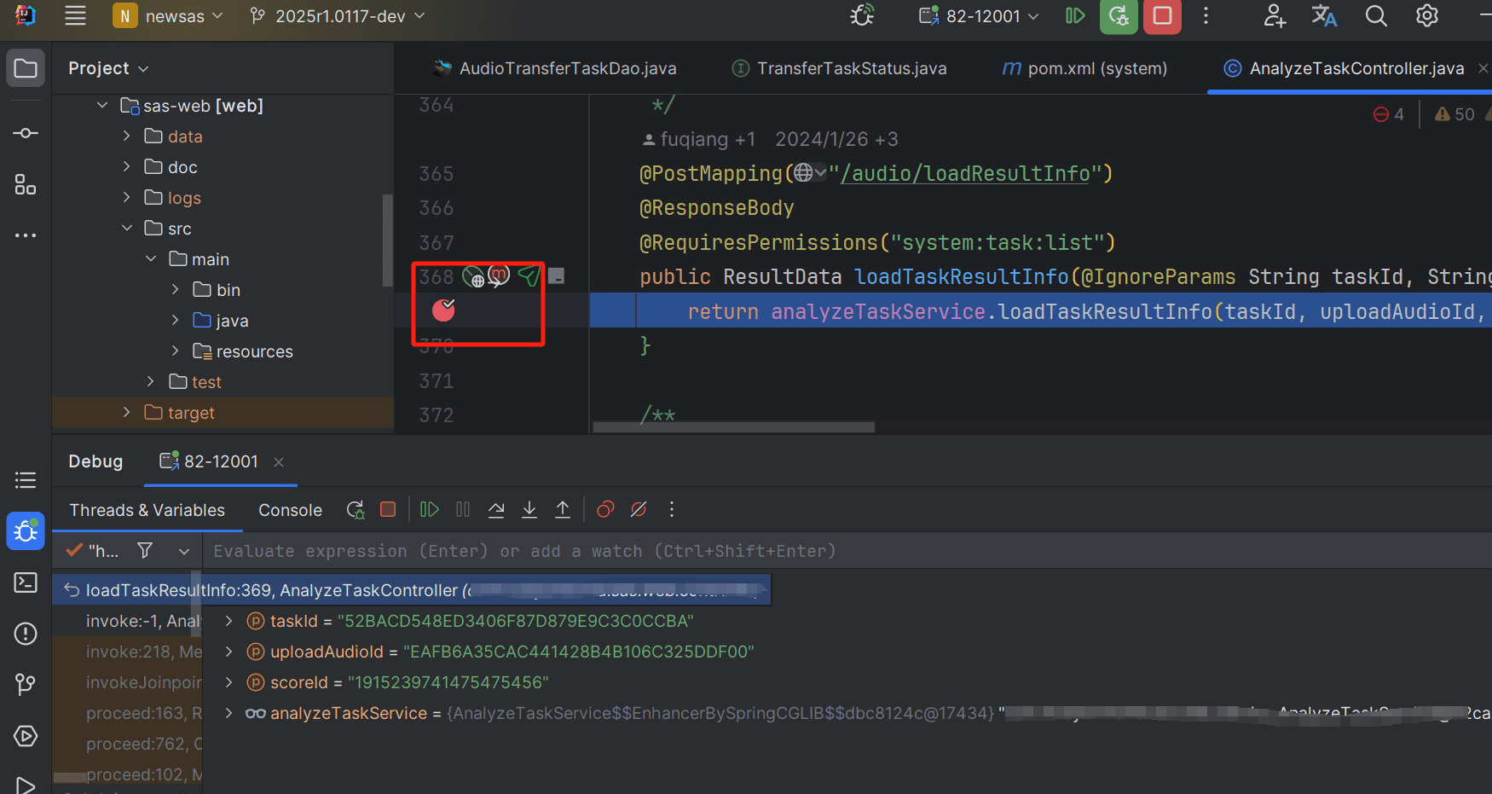Open the Problems tool window
Image resolution: width=1492 pixels, height=794 pixels.
point(26,634)
